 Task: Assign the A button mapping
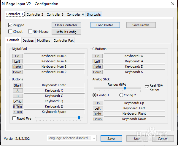pyautogui.click(x=18, y=91)
